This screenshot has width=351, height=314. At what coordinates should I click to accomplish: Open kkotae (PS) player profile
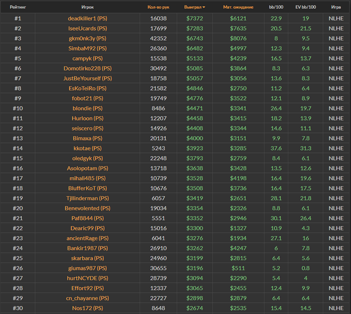click(87, 148)
